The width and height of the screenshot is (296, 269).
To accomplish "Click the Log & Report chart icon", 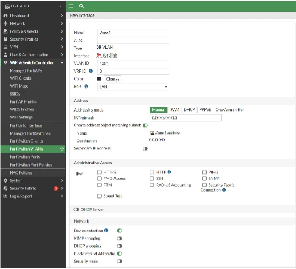I will tap(5, 196).
